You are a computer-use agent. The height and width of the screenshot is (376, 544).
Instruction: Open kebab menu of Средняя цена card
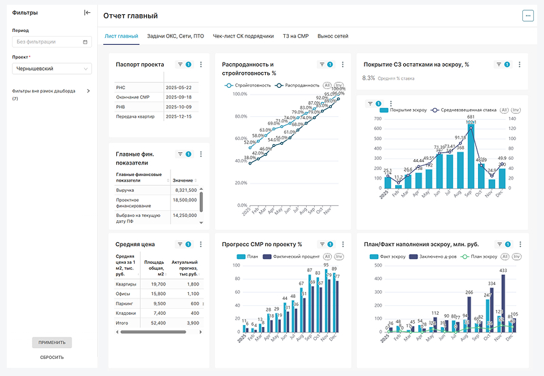[x=201, y=244]
